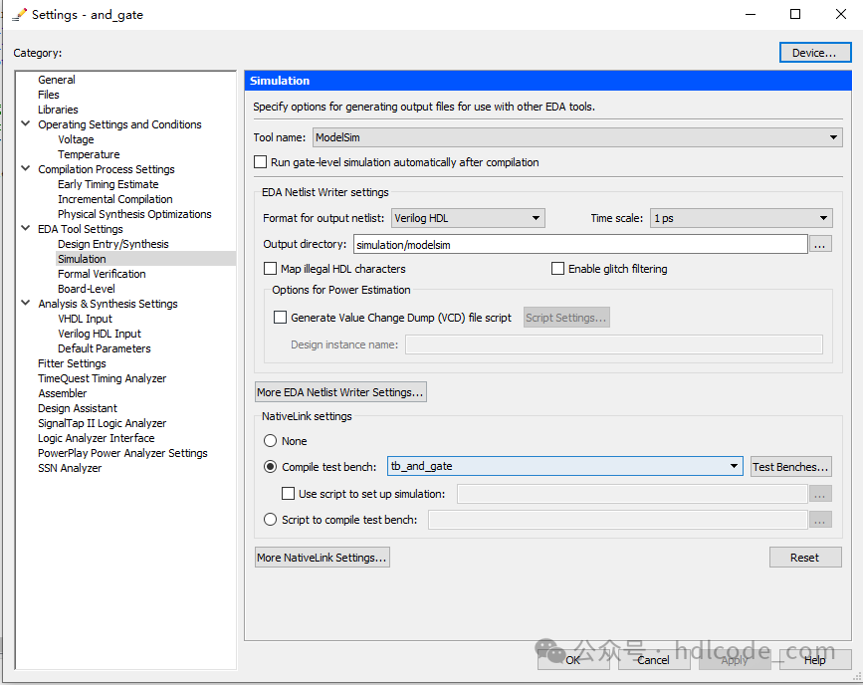Select the None NativeLink radio option

click(270, 441)
